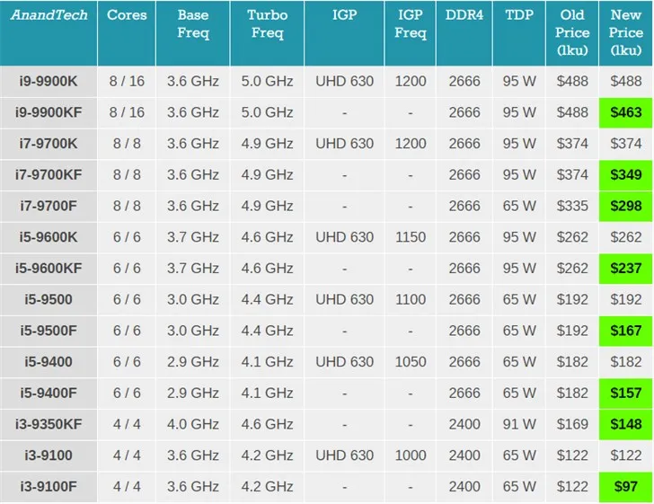Select the i3-9100F row label

(x=49, y=486)
